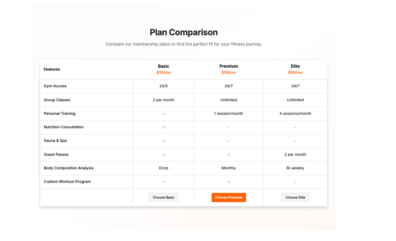Click the X icon under Basic Personal Training
396x241 pixels.
[163, 114]
